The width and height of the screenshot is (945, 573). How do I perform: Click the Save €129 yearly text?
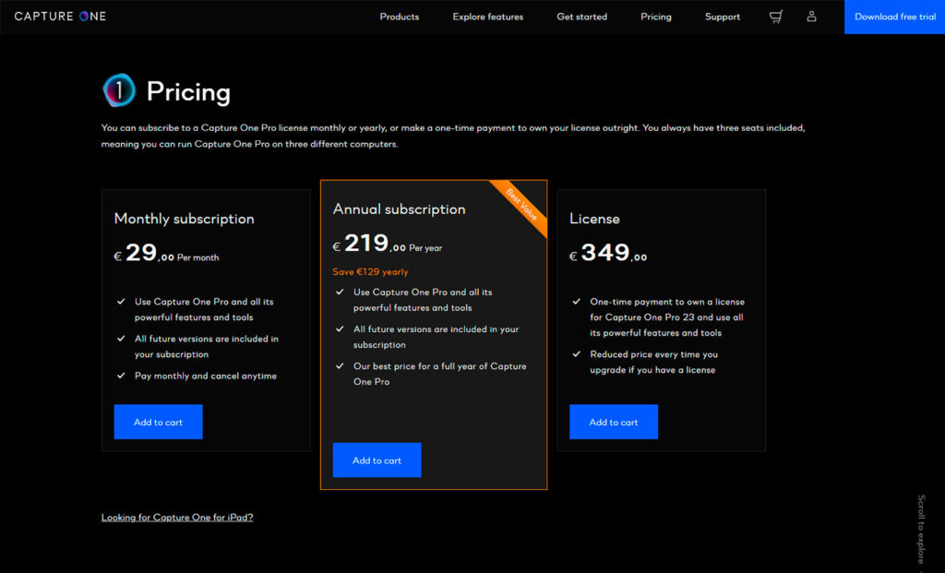370,272
